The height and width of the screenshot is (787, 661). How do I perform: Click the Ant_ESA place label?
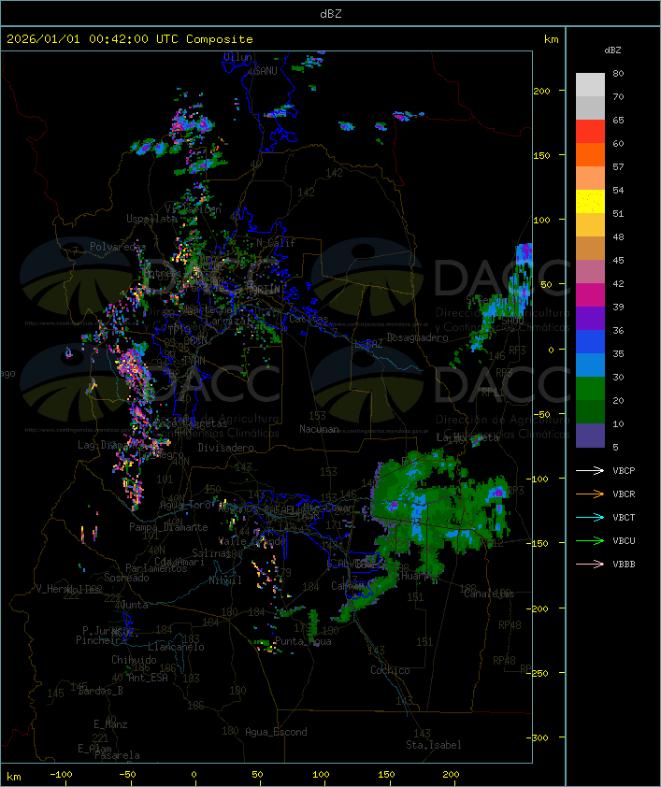click(x=148, y=678)
